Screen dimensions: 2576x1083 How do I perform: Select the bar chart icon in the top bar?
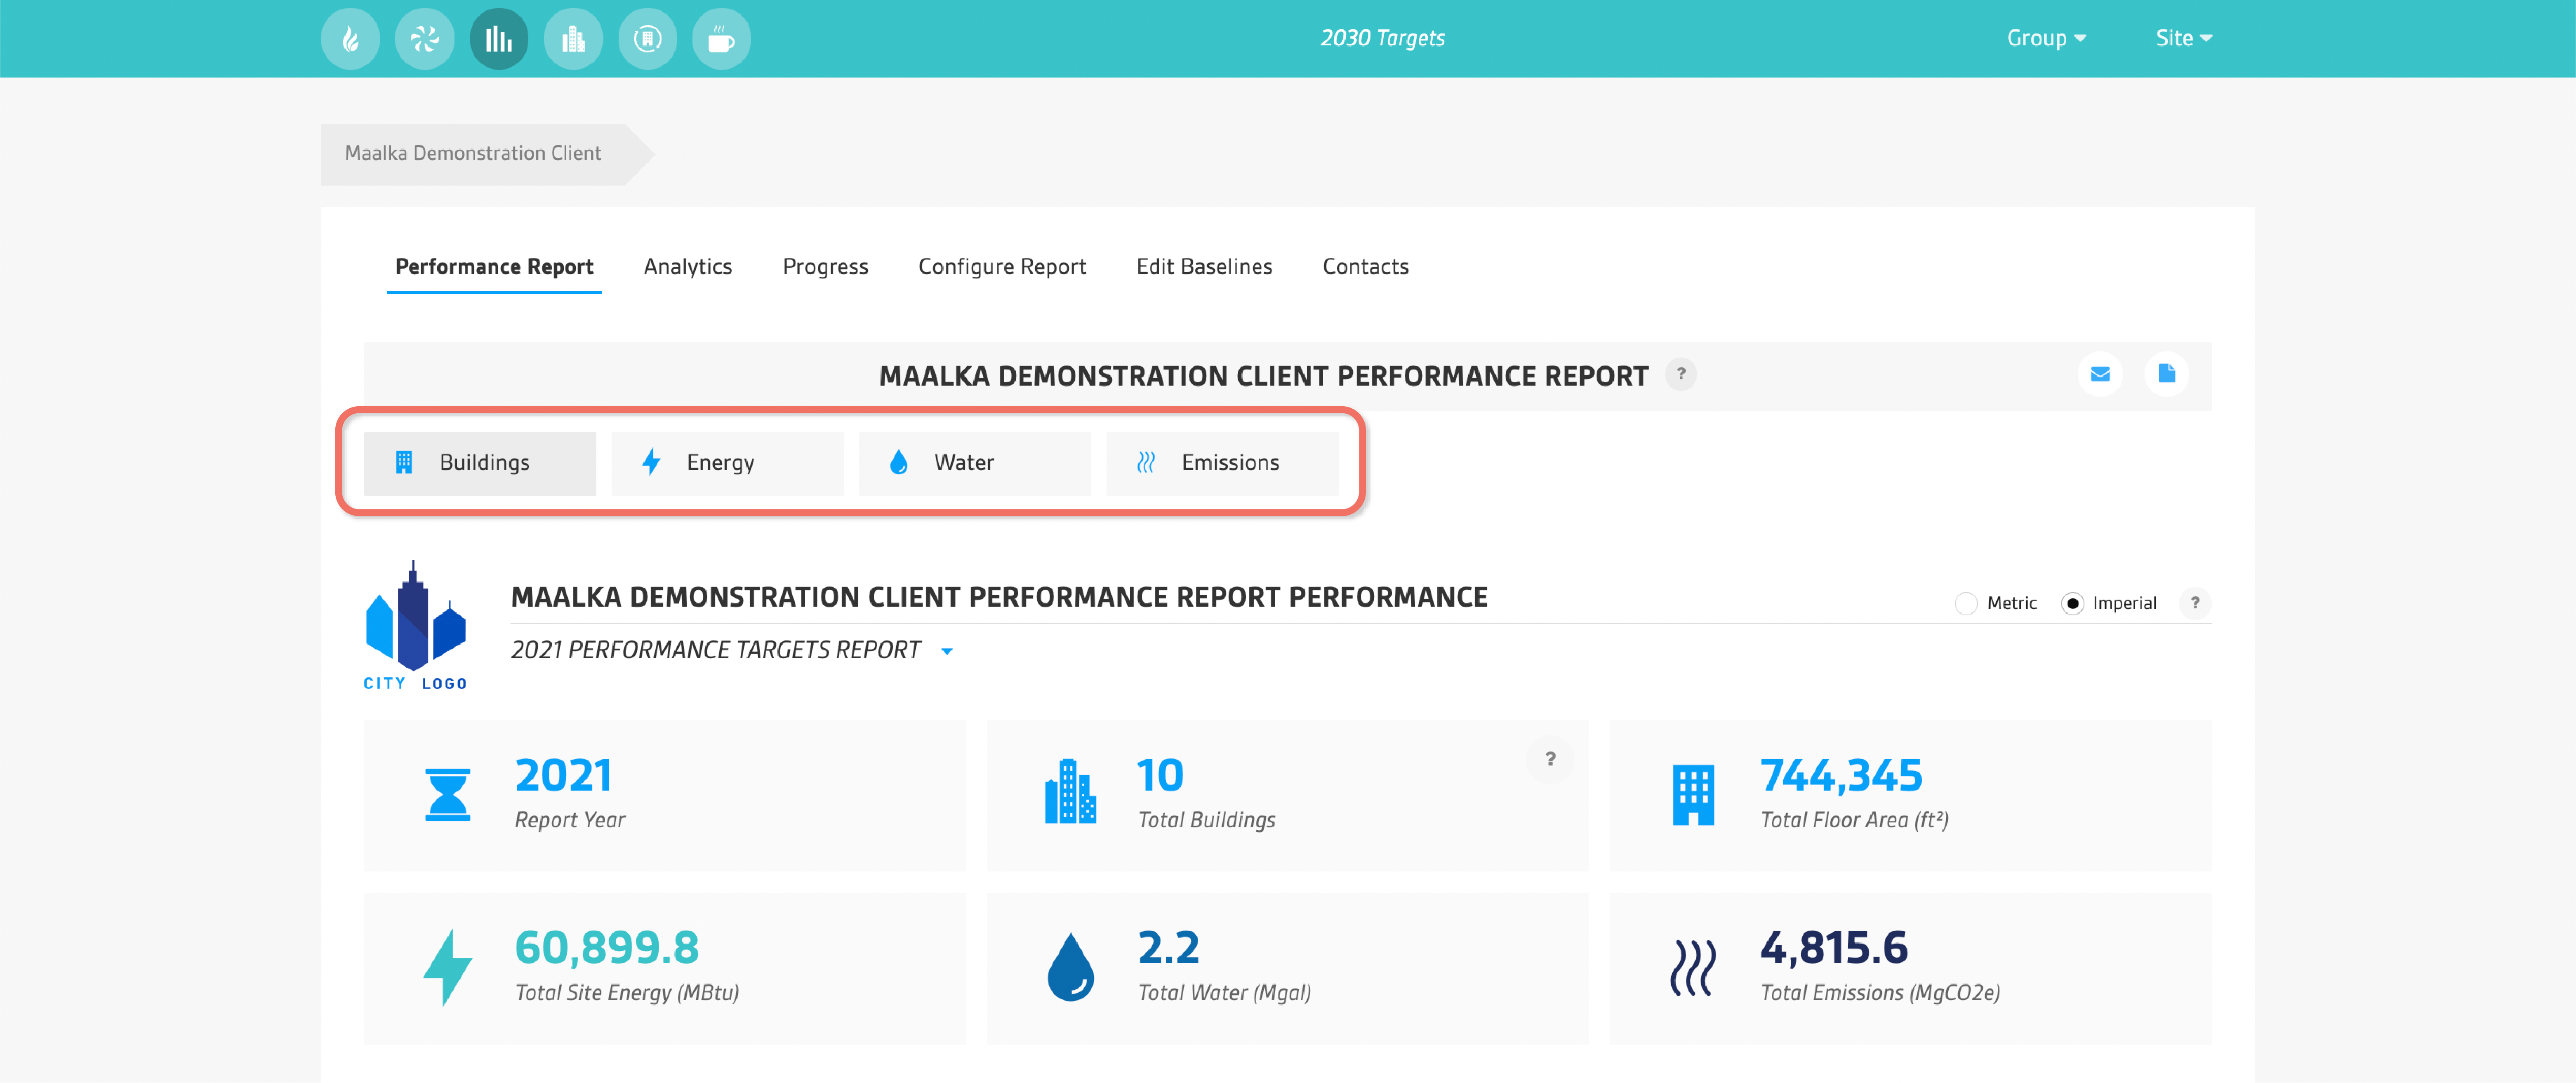coord(499,39)
